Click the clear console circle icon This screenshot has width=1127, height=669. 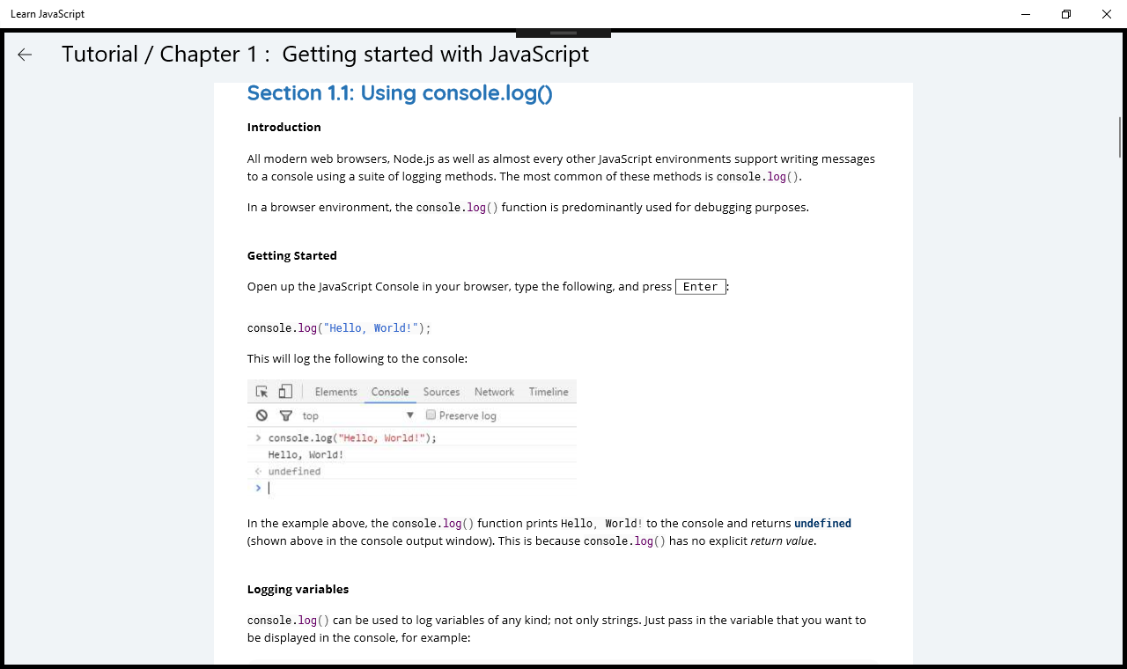point(261,415)
